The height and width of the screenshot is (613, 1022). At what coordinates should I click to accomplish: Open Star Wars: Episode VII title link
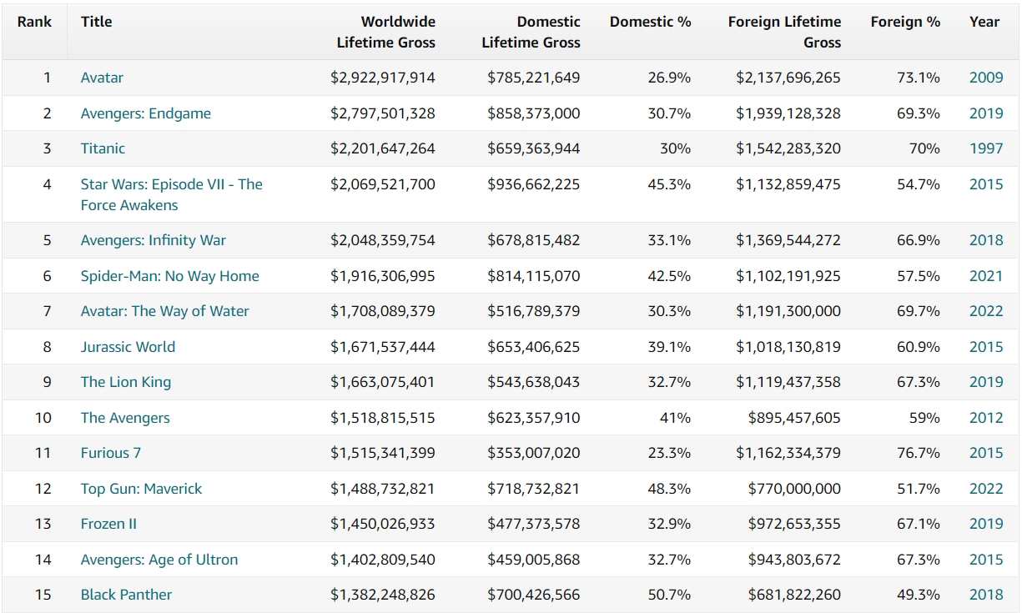click(x=171, y=194)
